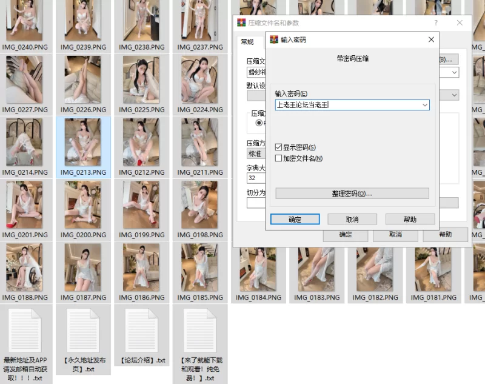Open the password field dropdown arrow
Viewport: 485px width, 384px height.
[x=425, y=105]
